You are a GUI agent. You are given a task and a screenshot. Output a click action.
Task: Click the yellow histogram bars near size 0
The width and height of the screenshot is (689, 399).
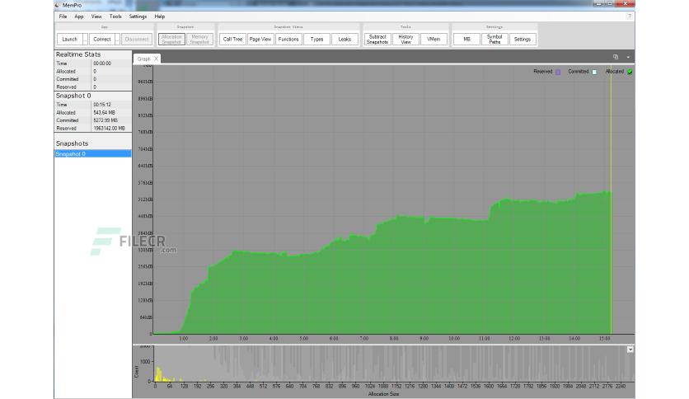(x=158, y=374)
